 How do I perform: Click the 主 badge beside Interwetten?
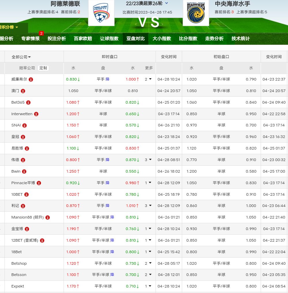[36, 114]
